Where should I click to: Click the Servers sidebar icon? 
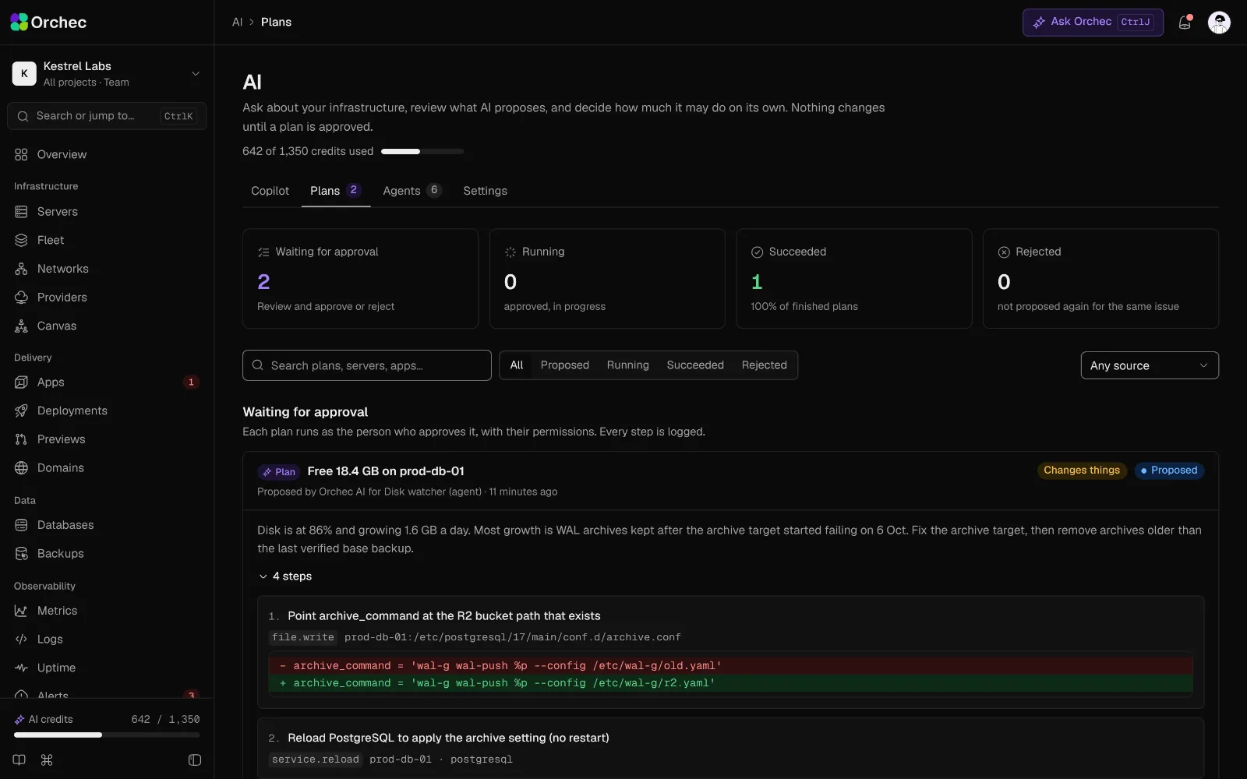(21, 212)
